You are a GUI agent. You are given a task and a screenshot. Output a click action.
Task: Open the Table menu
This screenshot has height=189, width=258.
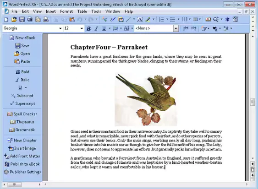pos(82,11)
